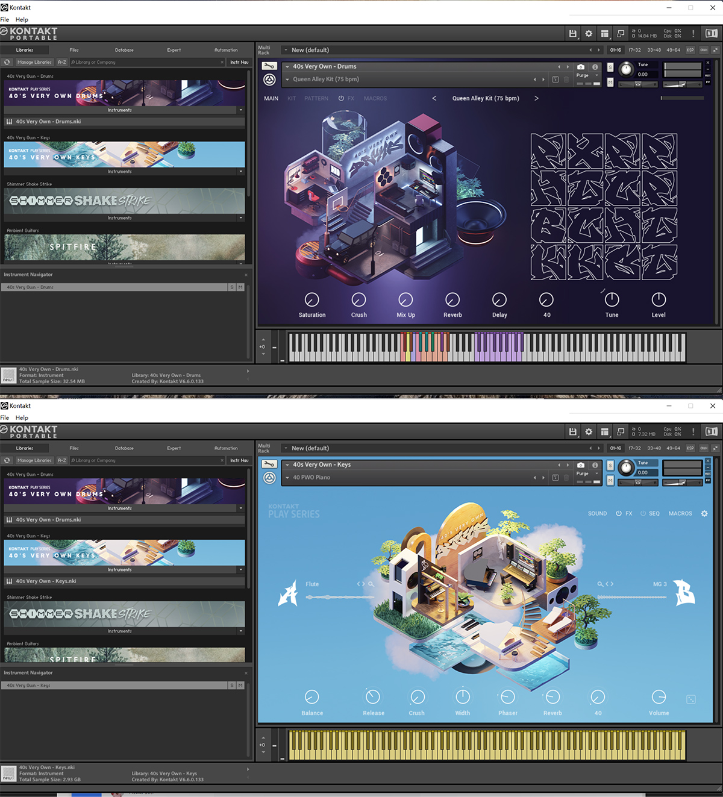Toggle the FX power button on the Keys instrument
The image size is (723, 797).
(x=619, y=514)
